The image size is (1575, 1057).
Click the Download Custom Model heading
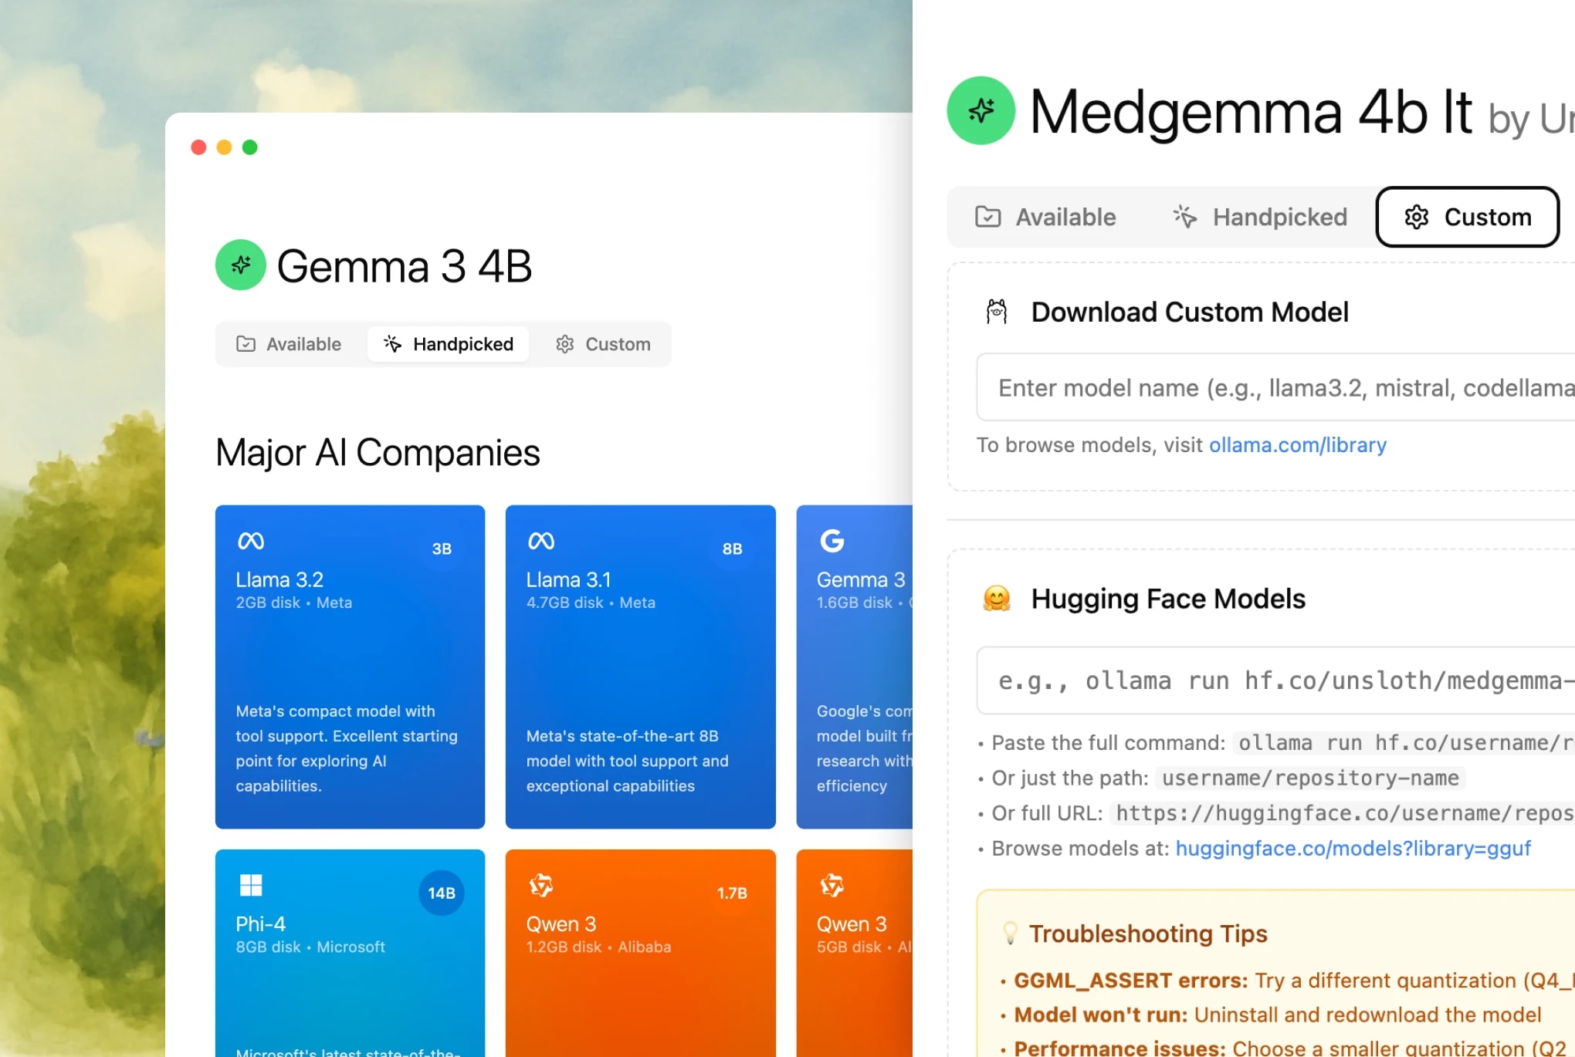(x=1190, y=312)
